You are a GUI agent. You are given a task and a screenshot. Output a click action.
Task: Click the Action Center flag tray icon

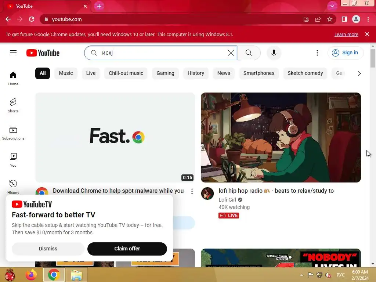pos(311,275)
